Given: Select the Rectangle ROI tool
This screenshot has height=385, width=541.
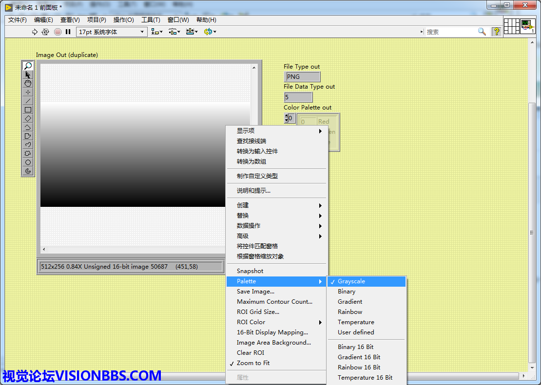Looking at the screenshot, I should pyautogui.click(x=28, y=110).
